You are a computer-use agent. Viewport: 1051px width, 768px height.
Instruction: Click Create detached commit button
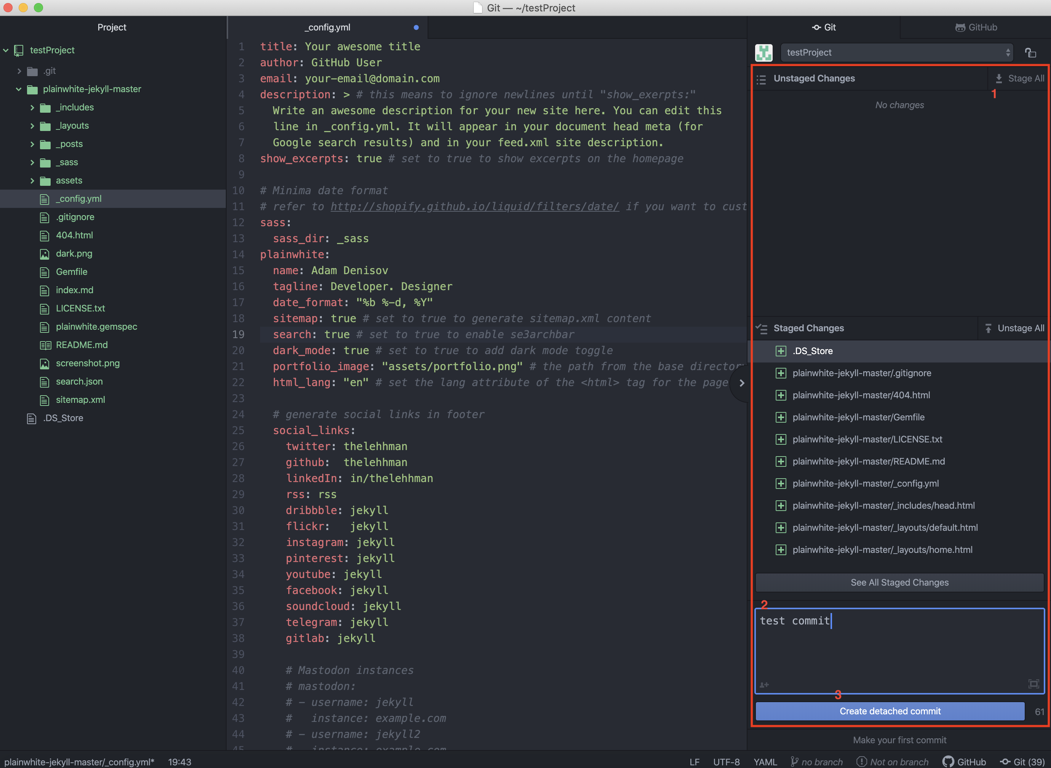click(x=890, y=711)
